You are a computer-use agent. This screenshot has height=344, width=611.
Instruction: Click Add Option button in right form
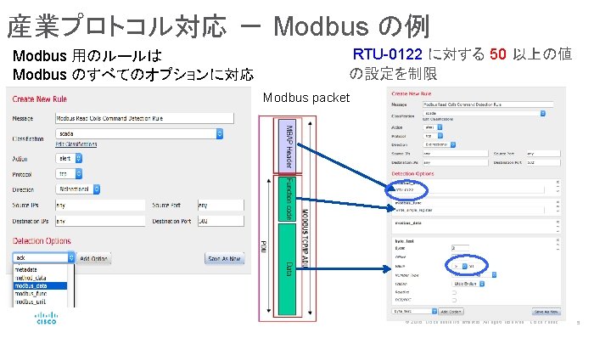[x=451, y=312]
